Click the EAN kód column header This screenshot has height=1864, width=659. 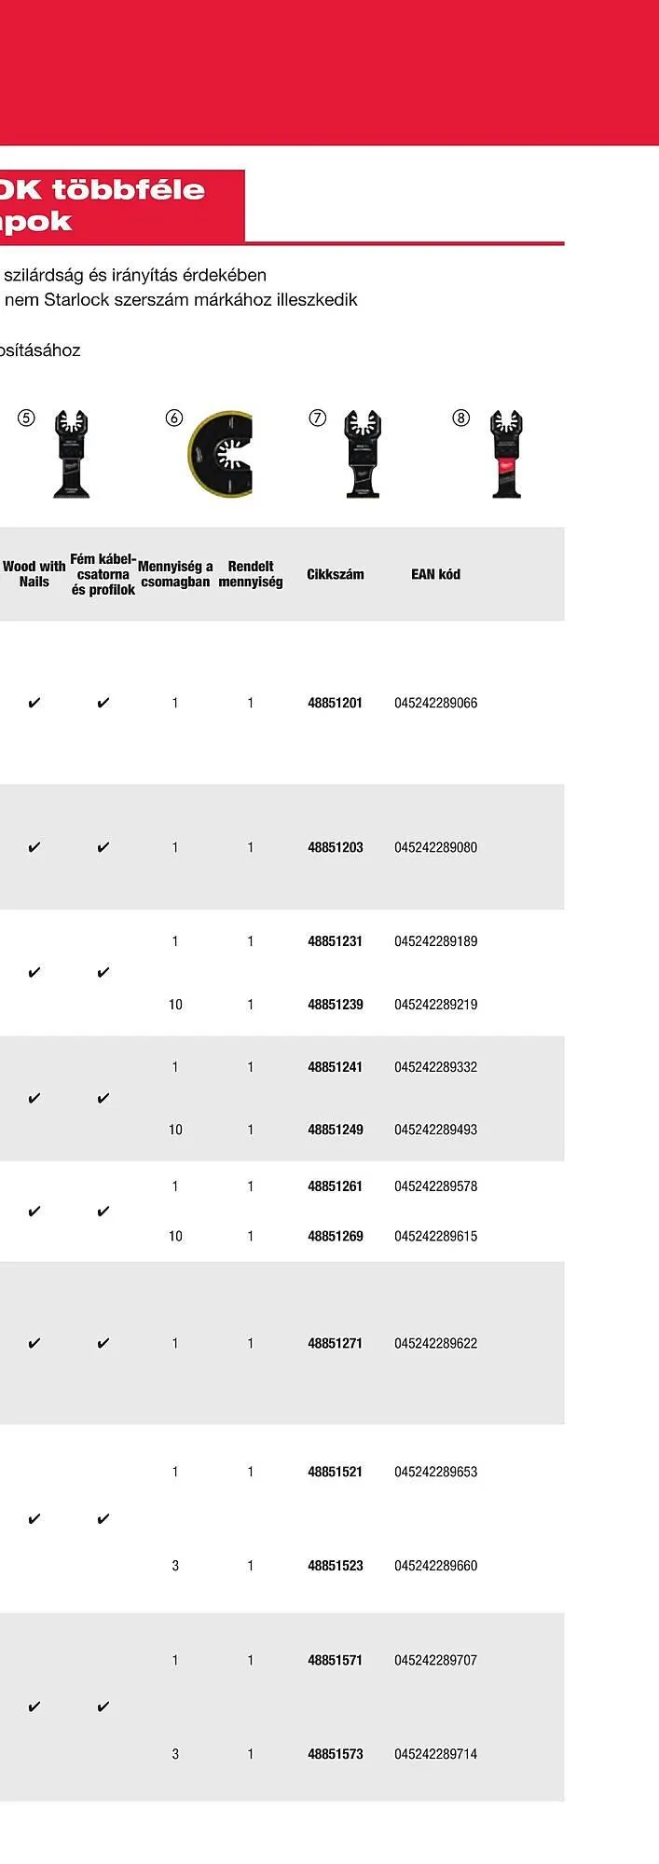[435, 574]
